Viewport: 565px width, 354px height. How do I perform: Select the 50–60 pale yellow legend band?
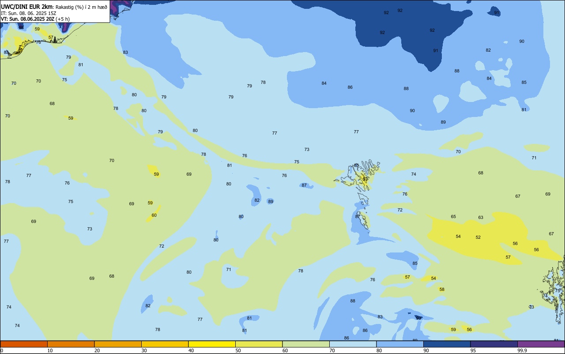click(x=259, y=344)
